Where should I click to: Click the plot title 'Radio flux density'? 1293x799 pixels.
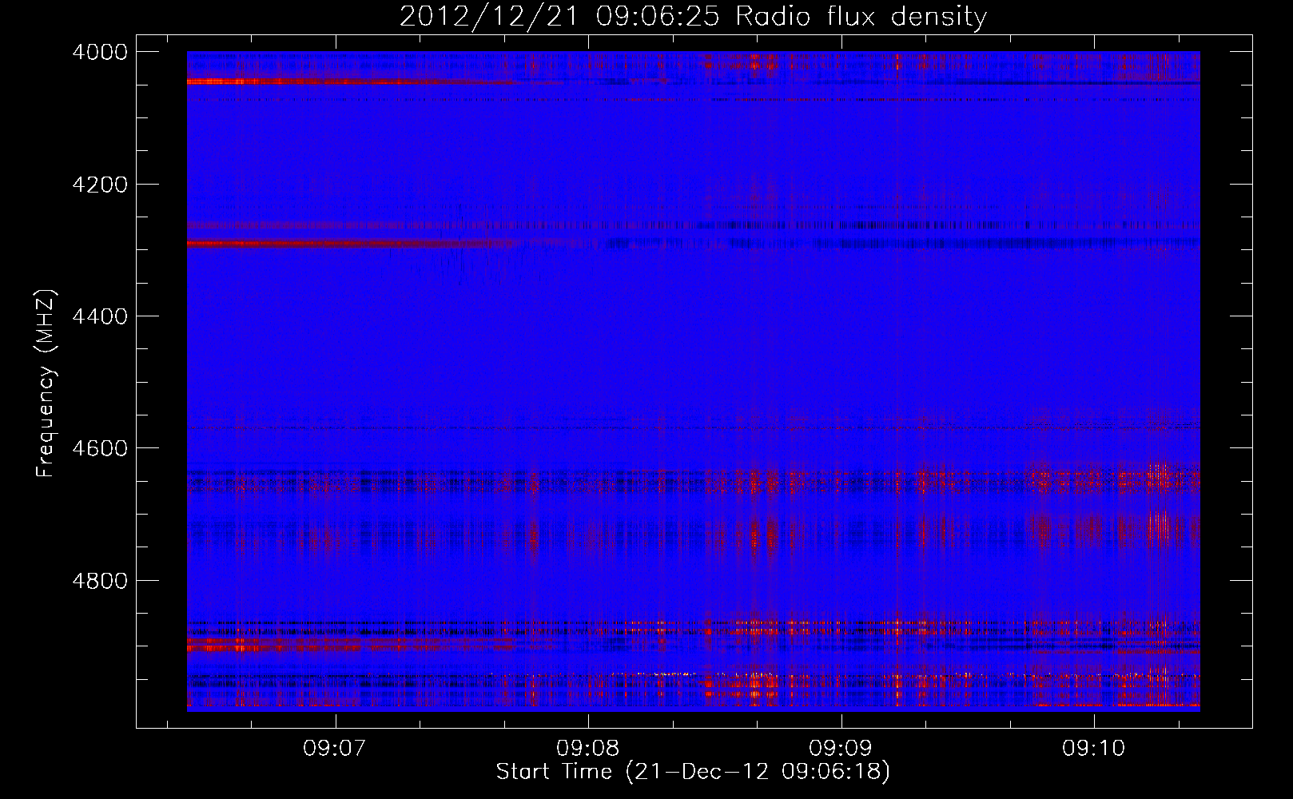[x=861, y=17]
